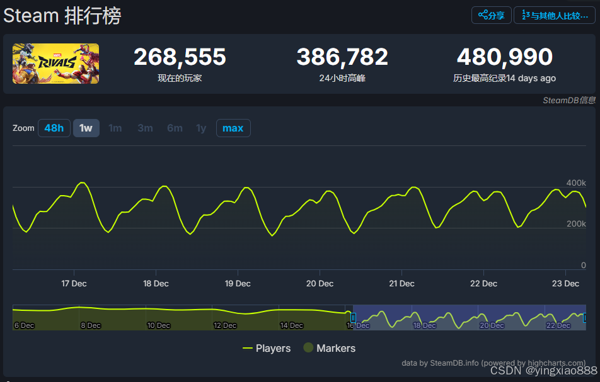Click the 历史最高纪录 14 days ago label
Image resolution: width=600 pixels, height=382 pixels.
[x=505, y=78]
